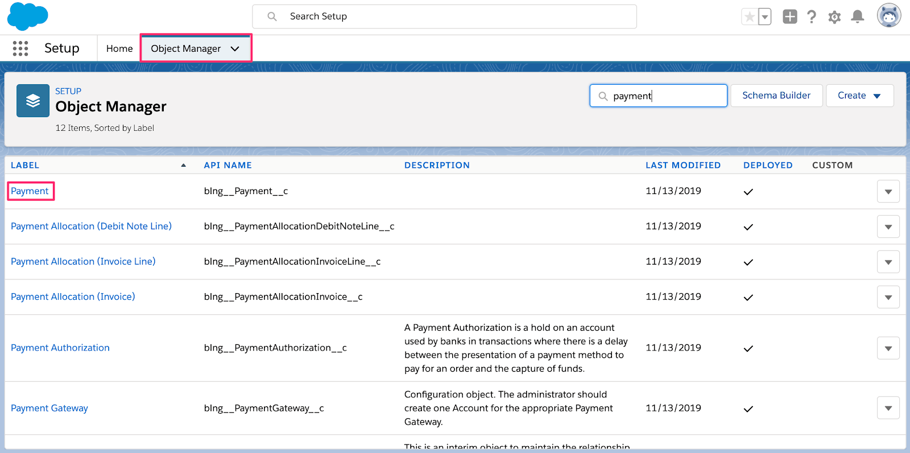Open the favorites list dropdown arrow
This screenshot has width=910, height=453.
coord(765,17)
